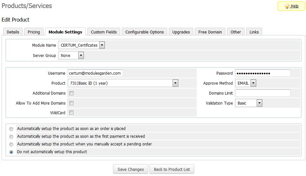The height and width of the screenshot is (176, 306).
Task: Click the Approve Method label
Action: [x=218, y=83]
